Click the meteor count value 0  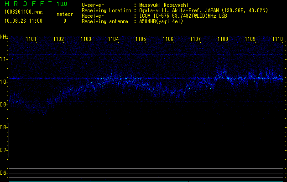pyautogui.click(x=65, y=21)
